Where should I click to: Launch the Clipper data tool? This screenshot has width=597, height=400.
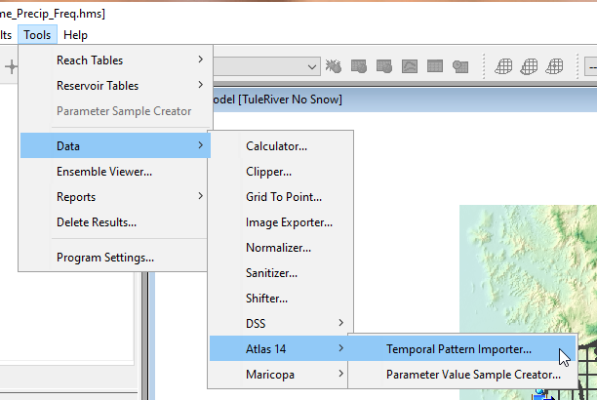tap(281, 172)
